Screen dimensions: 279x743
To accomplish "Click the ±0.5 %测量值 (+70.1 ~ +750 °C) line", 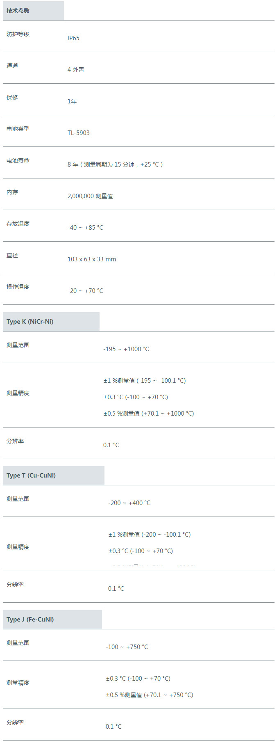I will click(x=150, y=695).
